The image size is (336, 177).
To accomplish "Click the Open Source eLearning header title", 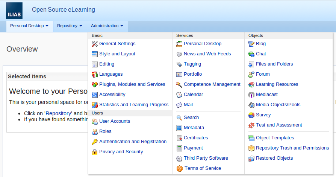I will [x=64, y=10].
